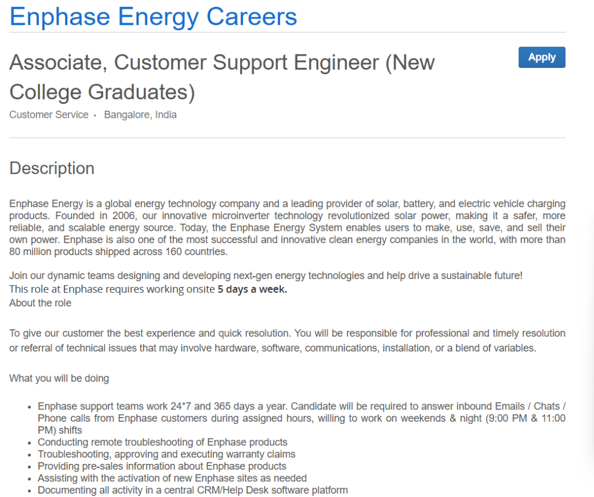Select the Customer Service department label
The width and height of the screenshot is (594, 497).
49,115
